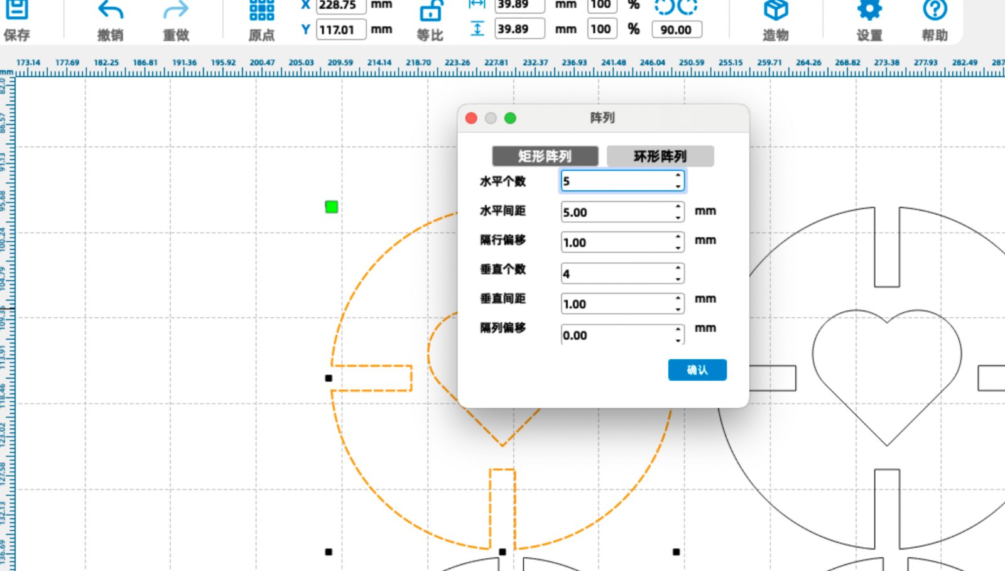Decrease 垂直间距 with the down arrow
Viewport: 1005px width, 571px height.
[678, 309]
